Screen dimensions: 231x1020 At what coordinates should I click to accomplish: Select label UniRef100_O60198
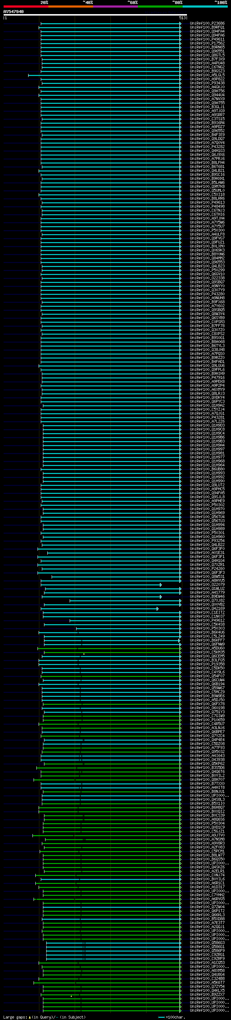pyautogui.click(x=207, y=708)
